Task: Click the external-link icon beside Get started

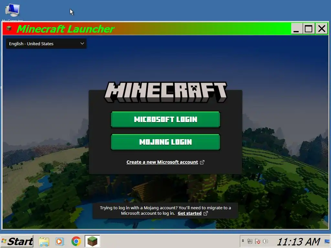Action: coord(206,213)
